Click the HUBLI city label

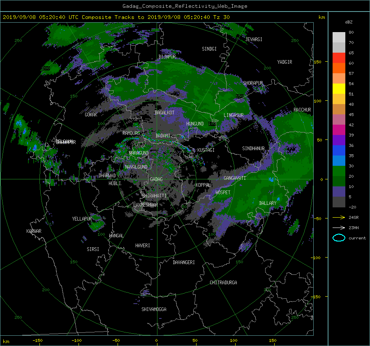[x=115, y=183]
